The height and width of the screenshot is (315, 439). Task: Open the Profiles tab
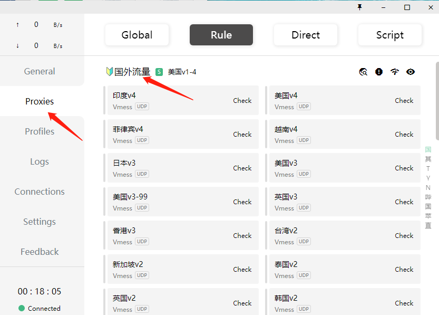[40, 131]
